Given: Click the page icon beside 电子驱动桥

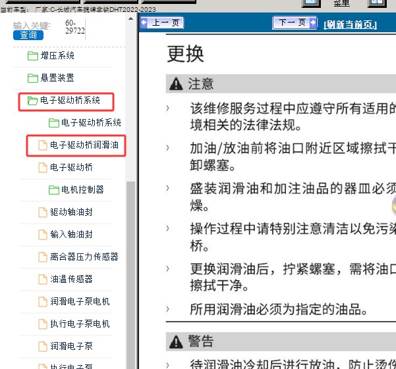Looking at the screenshot, I should [43, 168].
